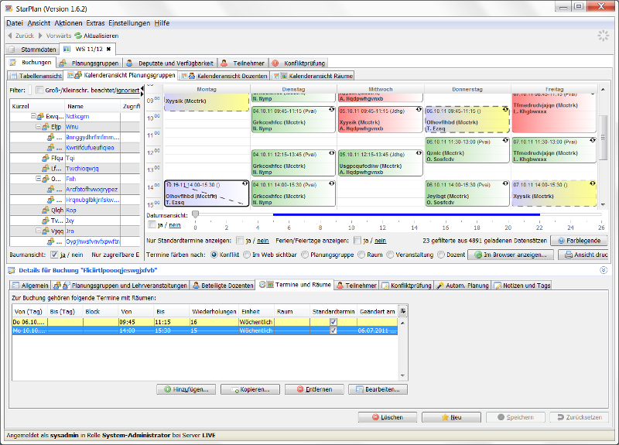619x445 pixels.
Task: Select the Raum coloring radio button
Action: click(x=361, y=255)
